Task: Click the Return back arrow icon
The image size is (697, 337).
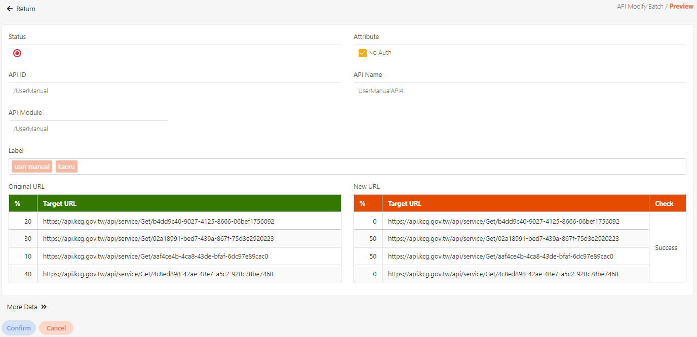Action: coord(10,9)
